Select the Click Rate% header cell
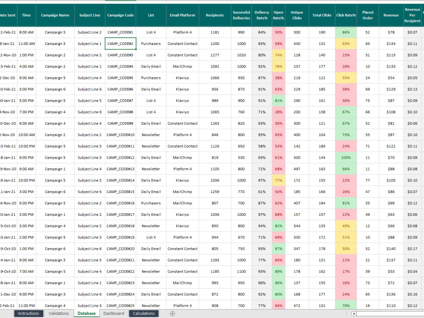The width and height of the screenshot is (424, 318). tap(346, 15)
